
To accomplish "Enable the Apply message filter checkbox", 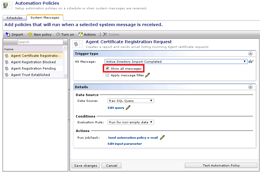I will pyautogui.click(x=108, y=75).
